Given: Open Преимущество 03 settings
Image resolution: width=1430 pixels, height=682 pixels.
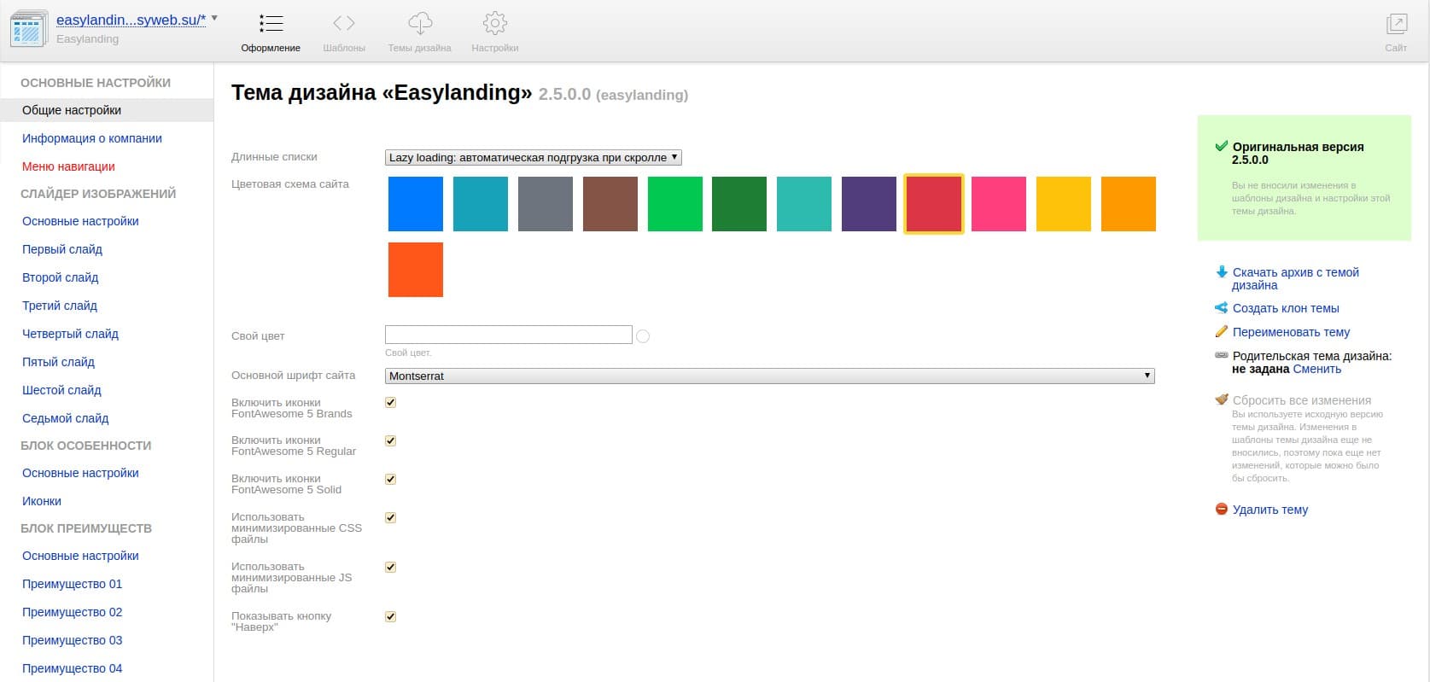Looking at the screenshot, I should [73, 640].
